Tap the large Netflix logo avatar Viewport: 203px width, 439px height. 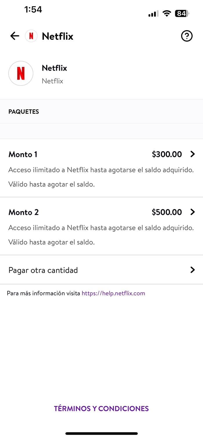coord(21,73)
